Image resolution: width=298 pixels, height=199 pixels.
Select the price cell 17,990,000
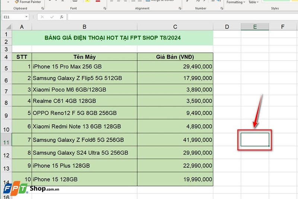[175, 78]
